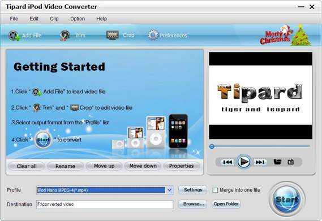Click the preview playback seek slider
This screenshot has width=322, height=221.
(260, 146)
